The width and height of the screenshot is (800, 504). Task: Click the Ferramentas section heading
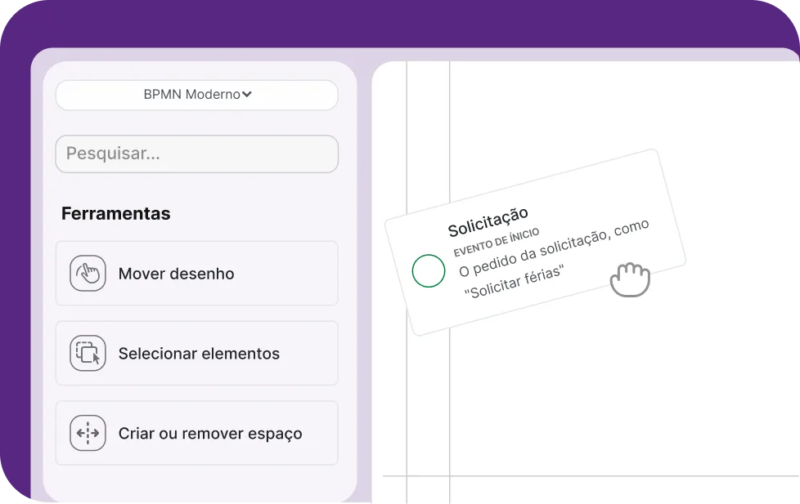(116, 213)
